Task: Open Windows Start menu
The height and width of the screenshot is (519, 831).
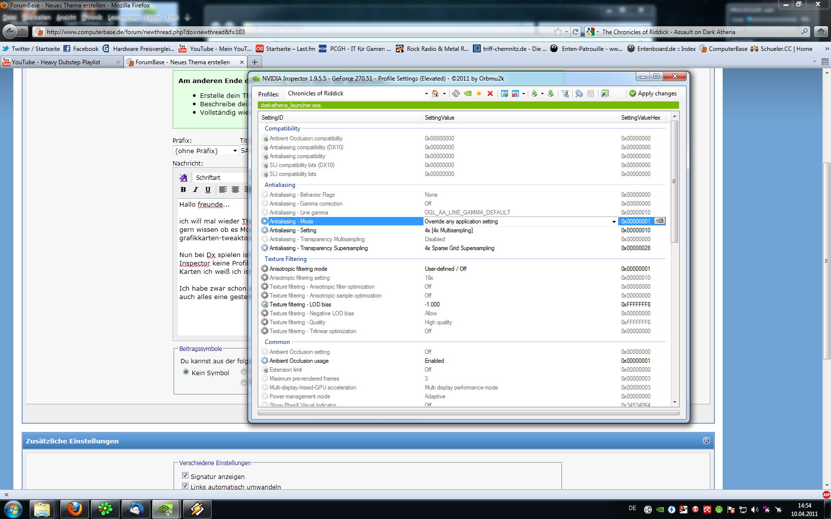Action: tap(12, 509)
